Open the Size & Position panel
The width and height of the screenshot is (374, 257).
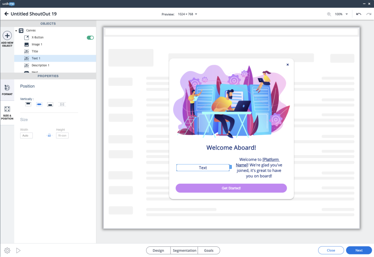click(x=7, y=113)
